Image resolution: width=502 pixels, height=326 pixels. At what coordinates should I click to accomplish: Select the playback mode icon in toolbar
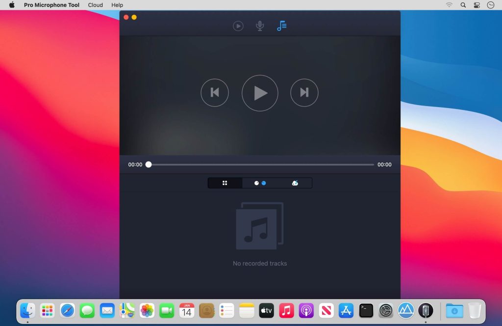pos(238,26)
